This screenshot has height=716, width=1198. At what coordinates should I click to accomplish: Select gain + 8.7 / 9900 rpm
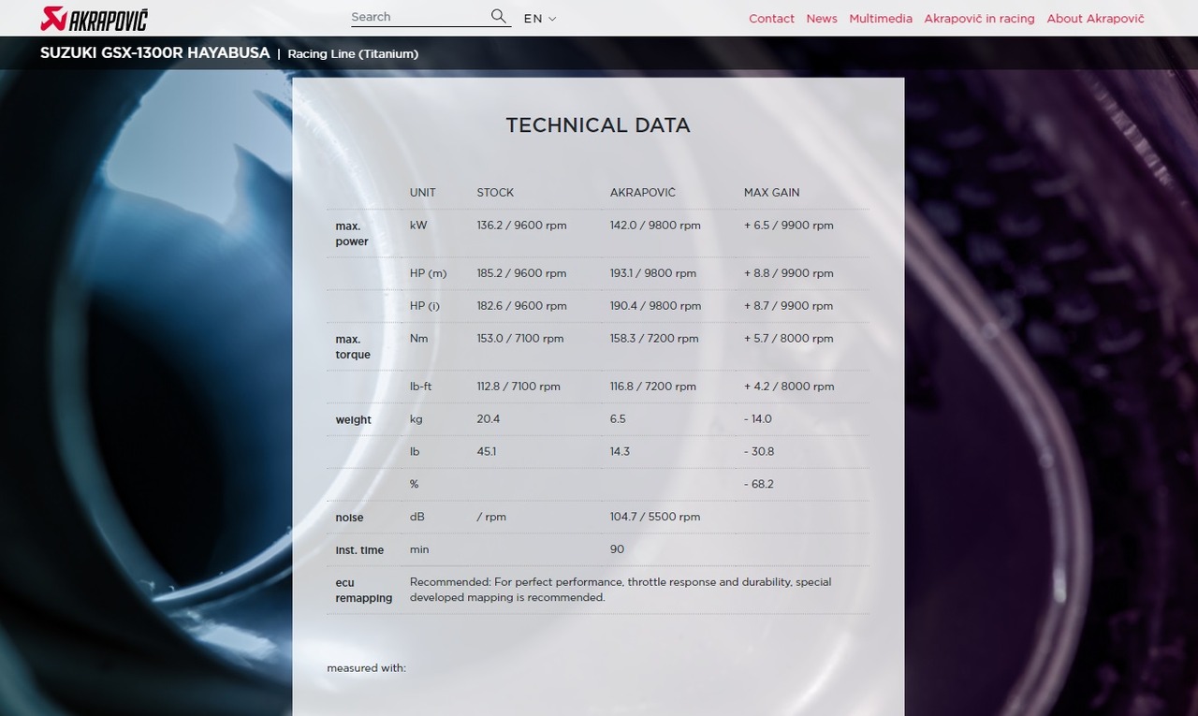tap(789, 306)
